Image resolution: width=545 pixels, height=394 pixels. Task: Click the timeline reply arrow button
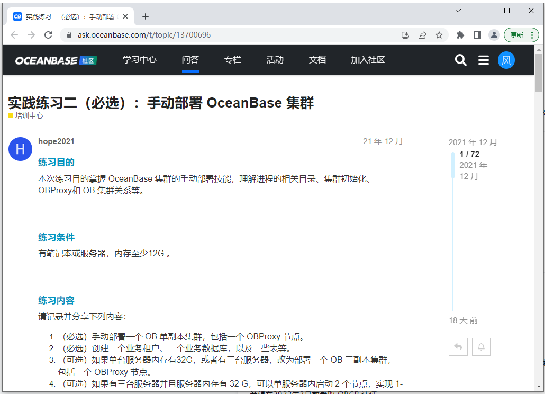(x=458, y=347)
